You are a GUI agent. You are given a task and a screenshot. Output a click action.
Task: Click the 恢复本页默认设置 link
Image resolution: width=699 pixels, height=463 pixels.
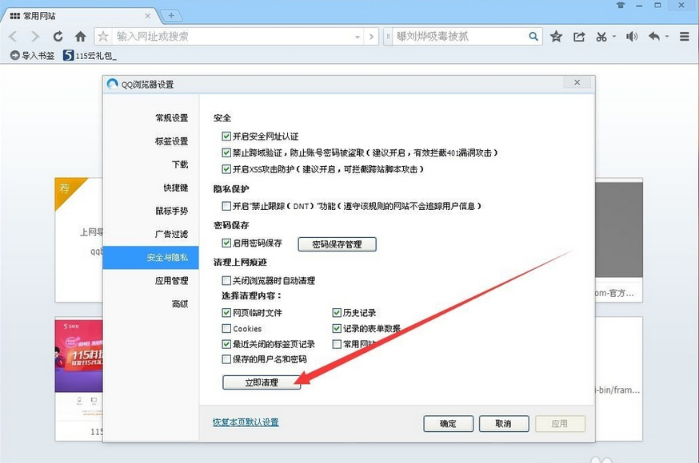click(246, 422)
